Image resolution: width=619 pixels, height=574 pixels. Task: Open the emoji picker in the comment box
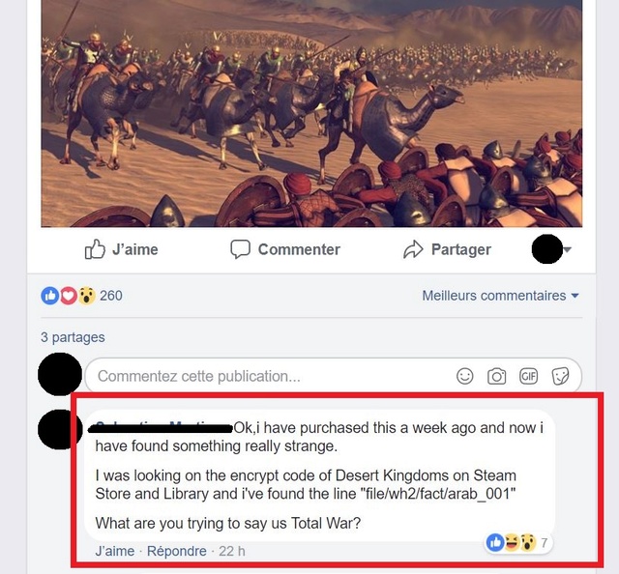pos(464,376)
